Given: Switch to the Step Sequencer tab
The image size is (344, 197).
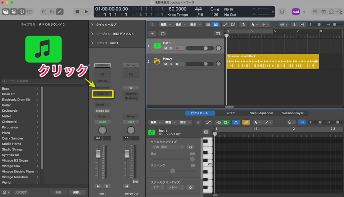Looking at the screenshot, I should 261,113.
